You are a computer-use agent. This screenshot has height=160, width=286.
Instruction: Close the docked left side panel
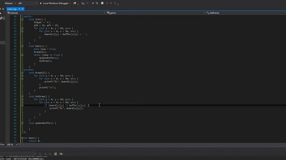tap(3, 9)
